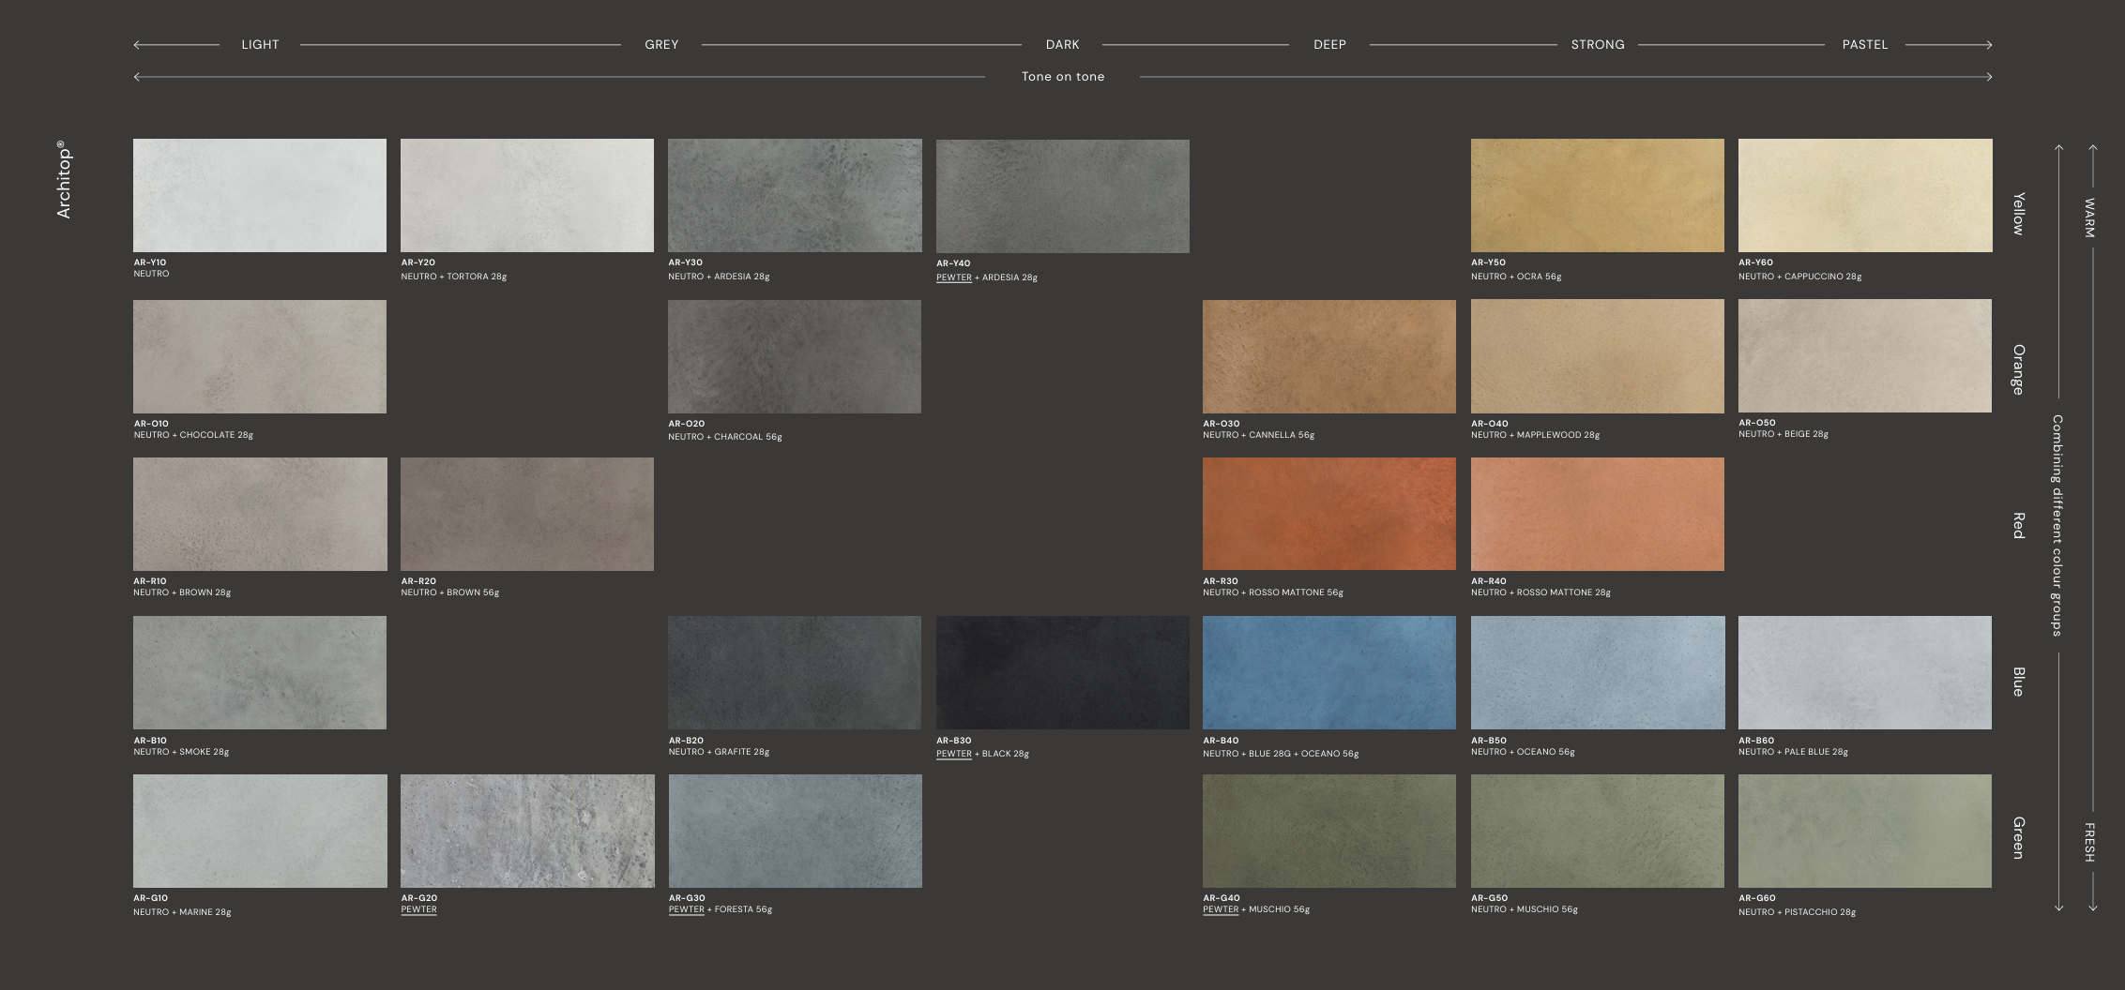Click the LIGHT column heading
The height and width of the screenshot is (990, 2125).
260,45
